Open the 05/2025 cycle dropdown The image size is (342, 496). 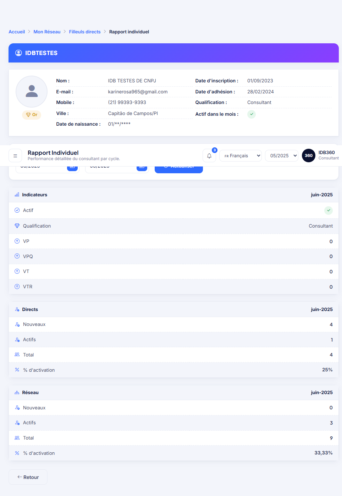(x=282, y=156)
